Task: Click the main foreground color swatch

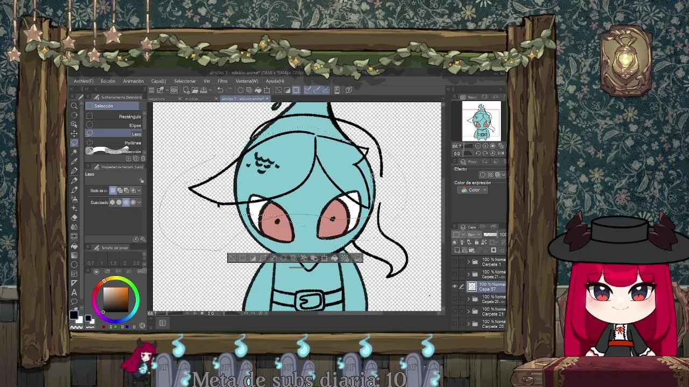Action: tap(74, 315)
